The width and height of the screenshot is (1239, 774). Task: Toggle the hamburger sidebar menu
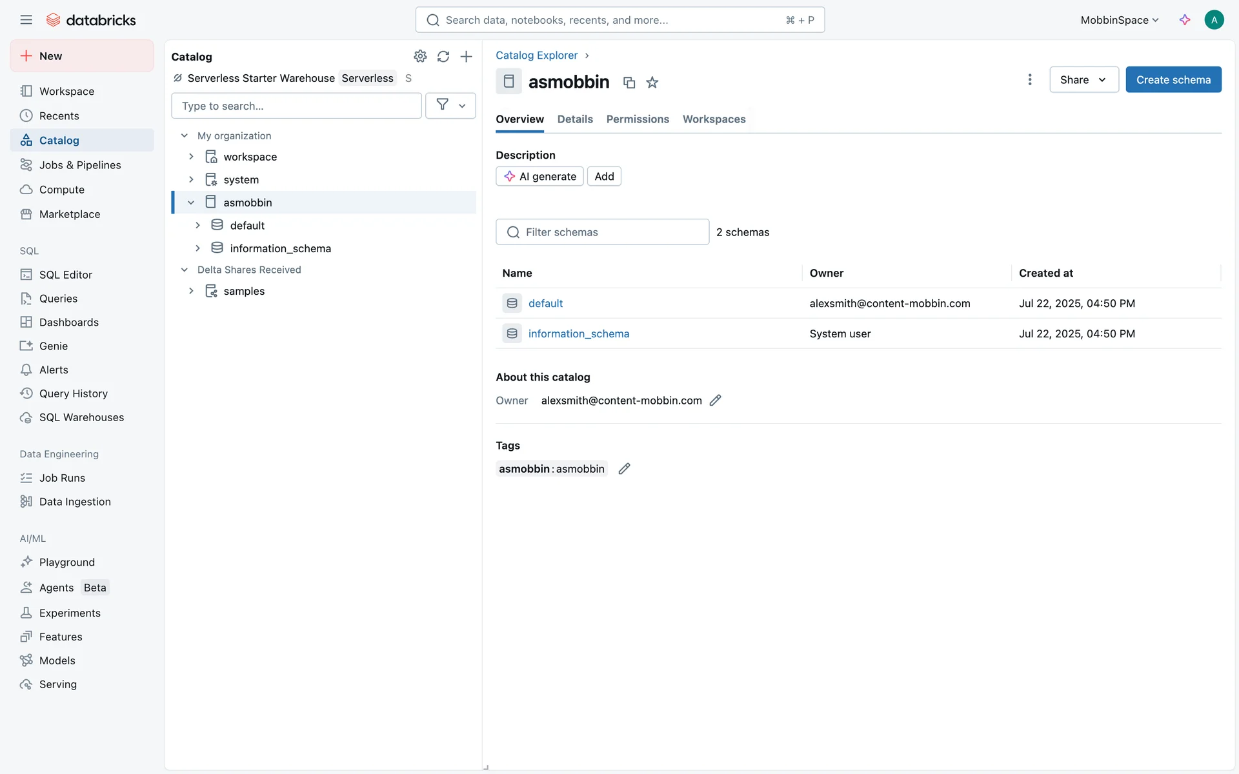(x=26, y=20)
